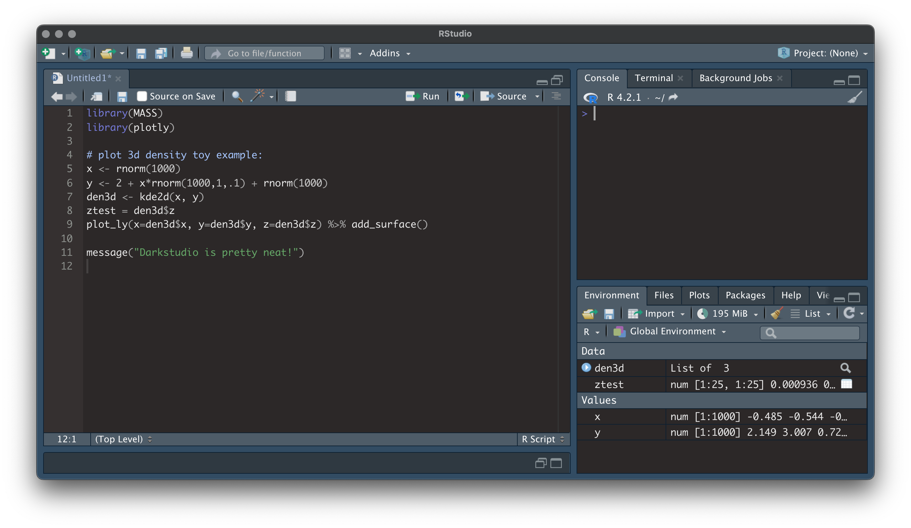Click the Go to file/function field
This screenshot has width=911, height=528.
[x=264, y=53]
